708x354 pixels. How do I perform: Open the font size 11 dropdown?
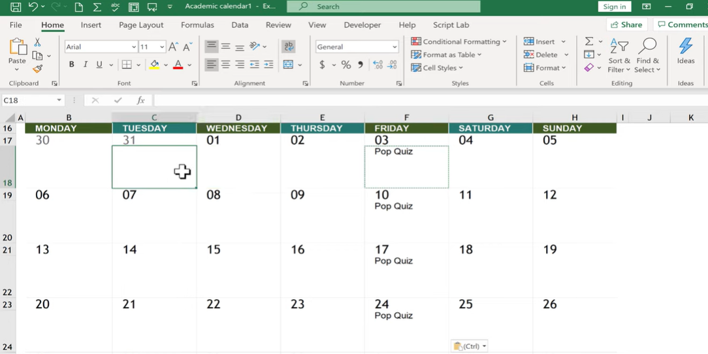click(x=163, y=47)
